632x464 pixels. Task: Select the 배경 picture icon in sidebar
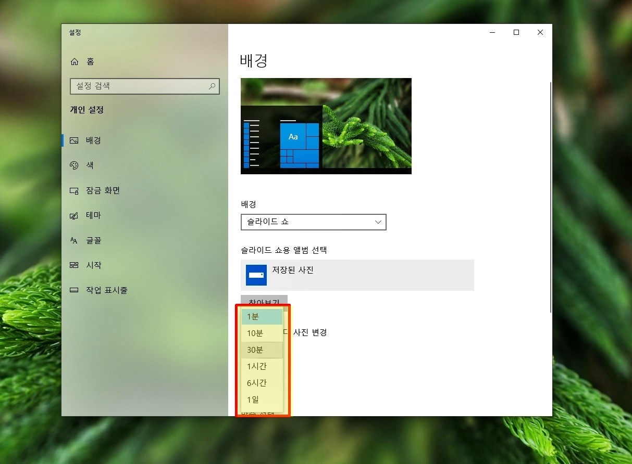point(74,140)
